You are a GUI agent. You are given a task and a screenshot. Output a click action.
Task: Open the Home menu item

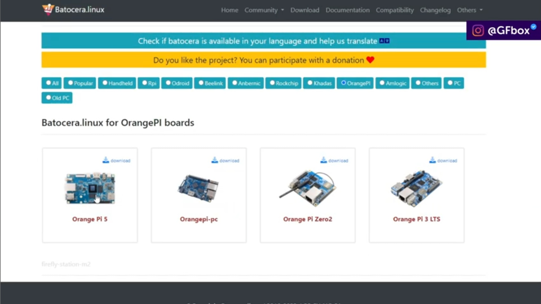point(229,10)
